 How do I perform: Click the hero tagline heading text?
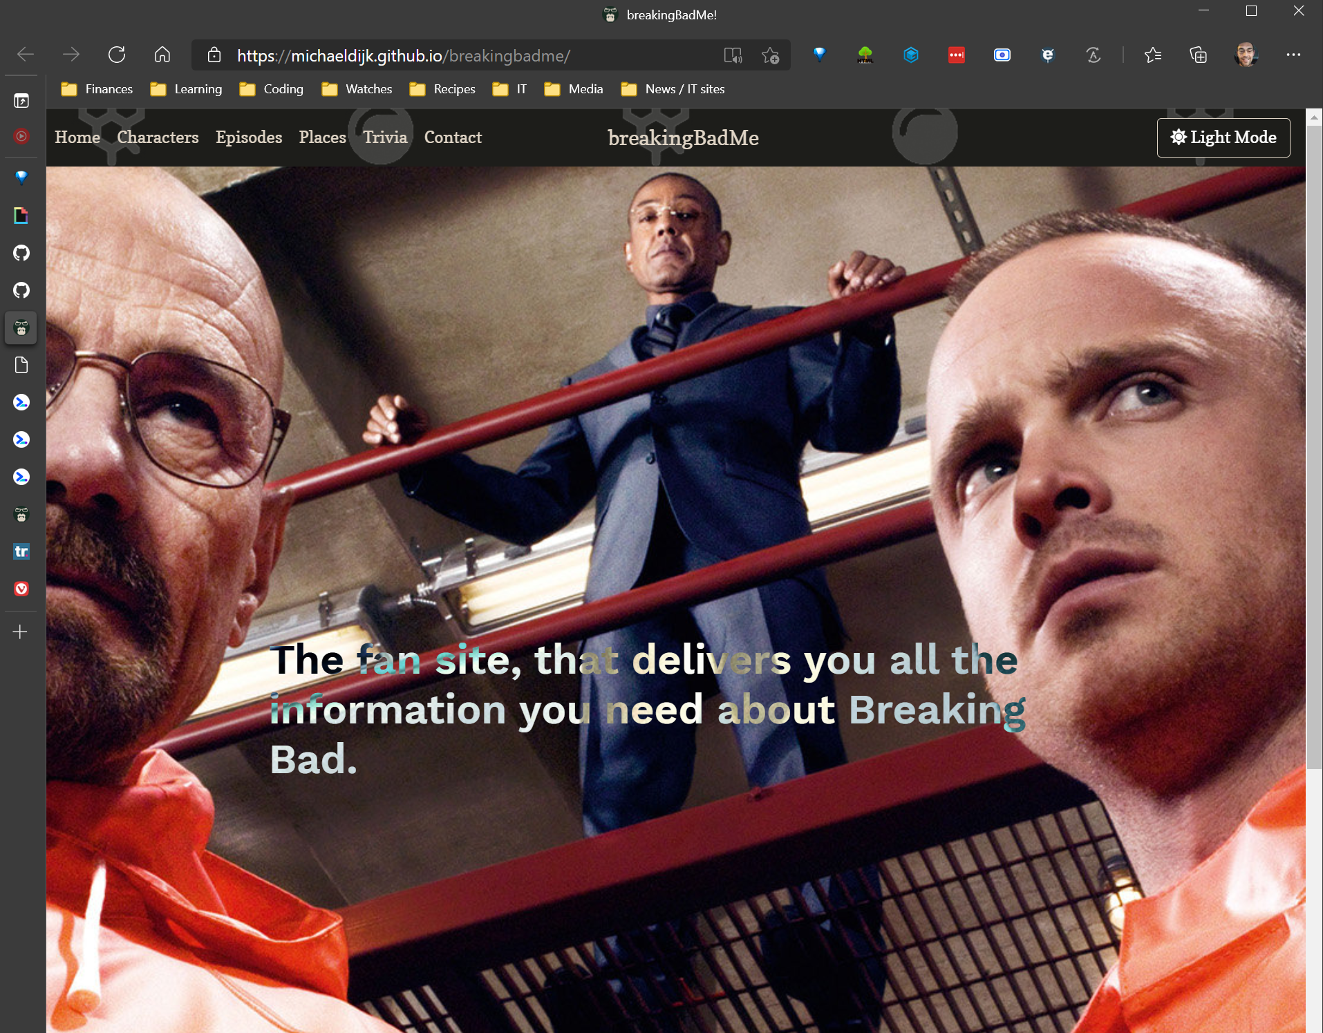click(x=648, y=710)
